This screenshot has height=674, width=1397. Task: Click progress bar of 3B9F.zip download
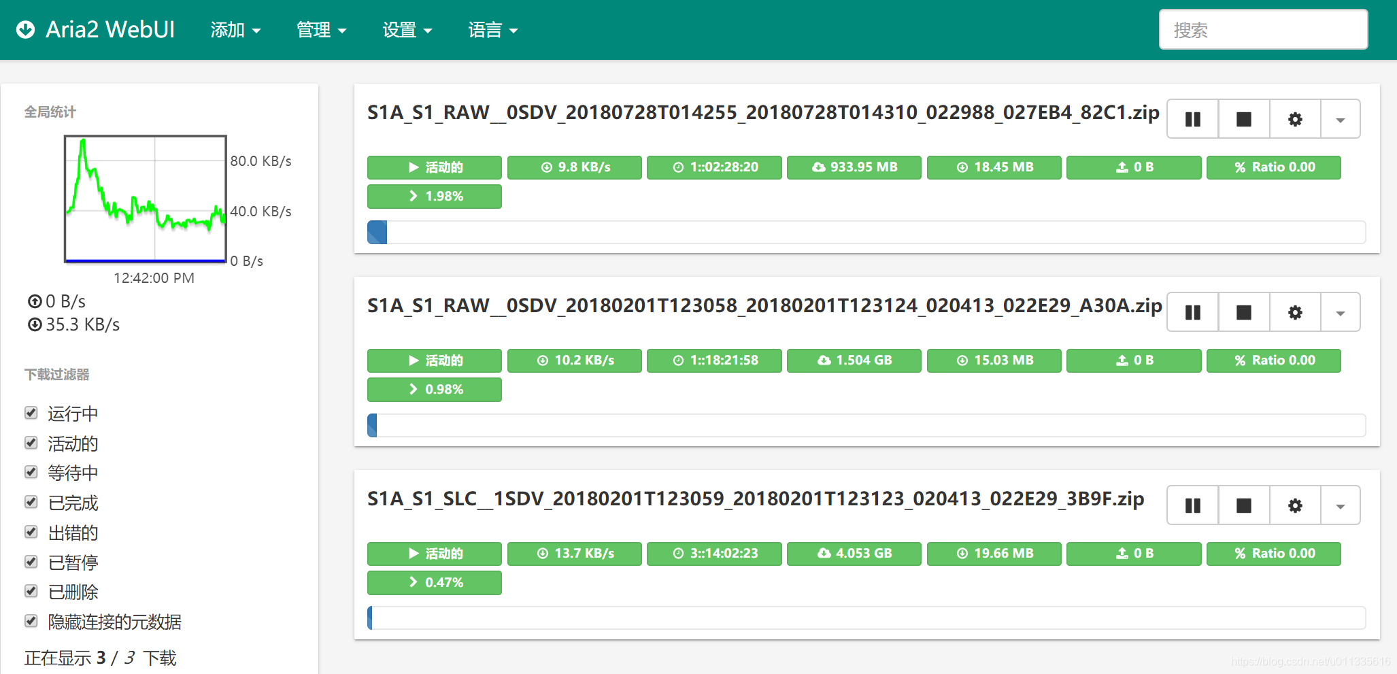coord(866,618)
